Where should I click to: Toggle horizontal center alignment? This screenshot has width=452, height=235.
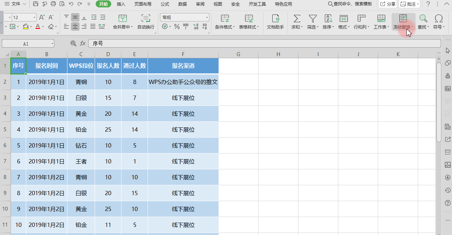click(75, 26)
